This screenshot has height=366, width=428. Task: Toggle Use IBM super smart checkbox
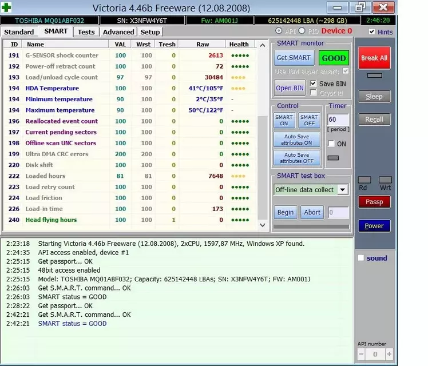tap(345, 71)
